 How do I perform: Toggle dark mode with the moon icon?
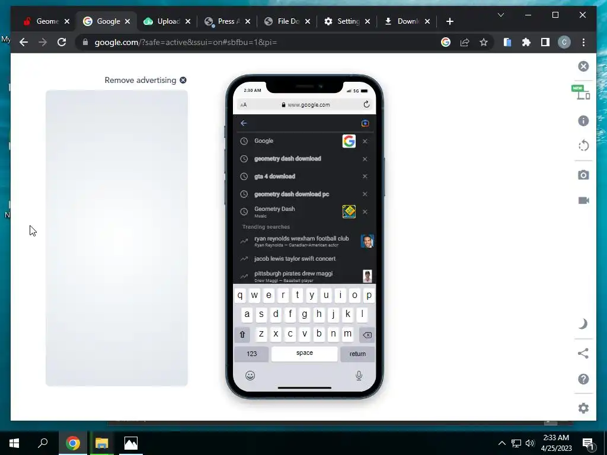pyautogui.click(x=583, y=324)
